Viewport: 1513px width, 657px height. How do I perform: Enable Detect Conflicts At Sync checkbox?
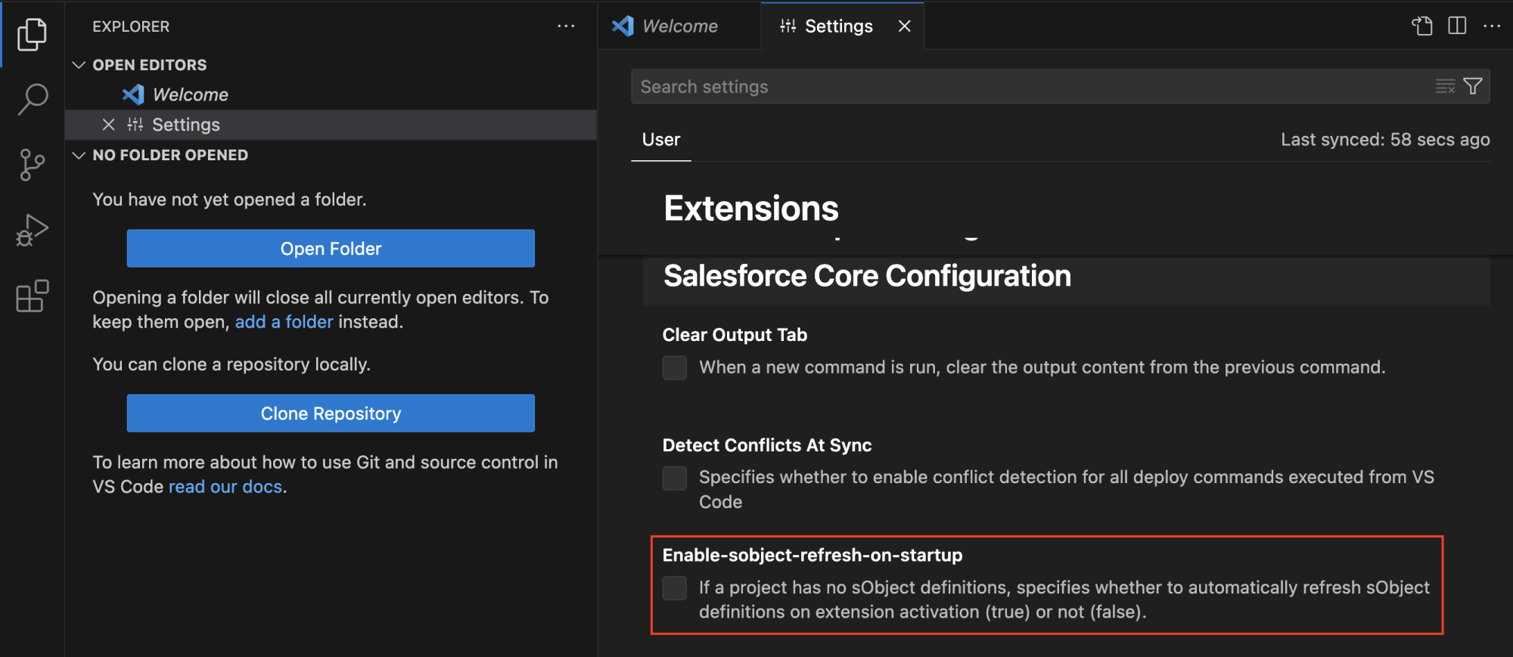point(675,478)
